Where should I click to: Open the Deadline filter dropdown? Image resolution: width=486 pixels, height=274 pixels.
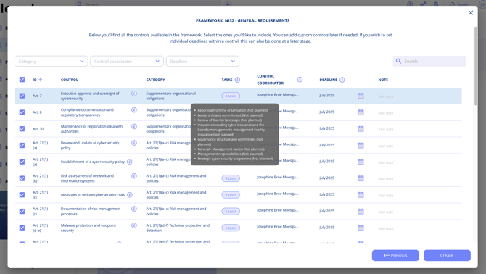pos(202,62)
